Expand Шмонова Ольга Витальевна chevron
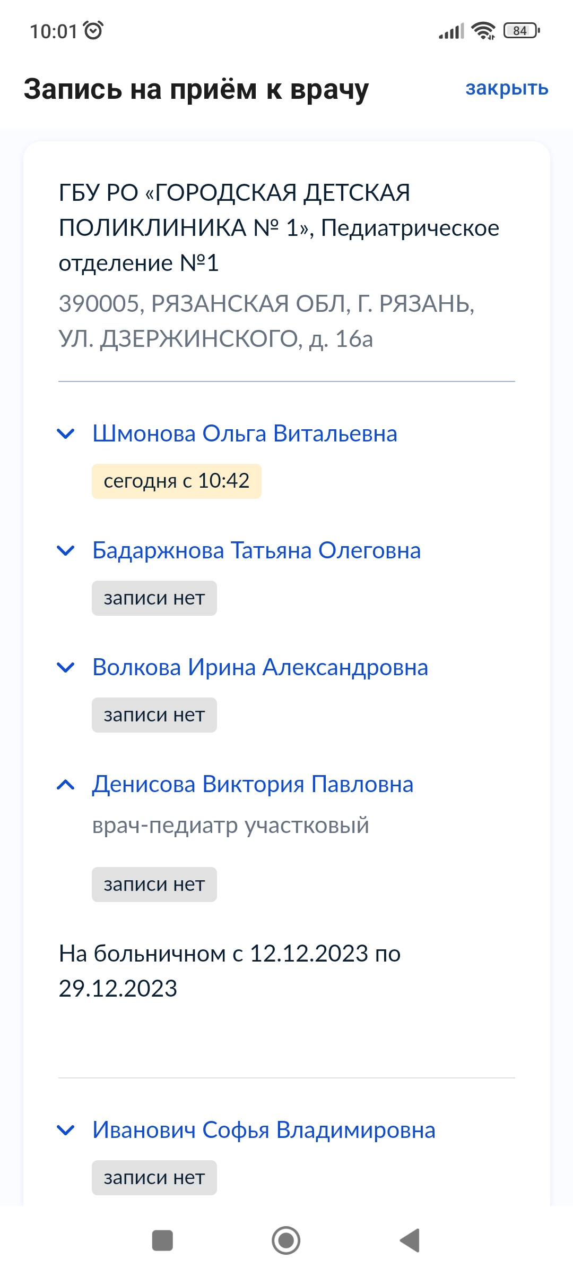Image resolution: width=573 pixels, height=1275 pixels. 65,433
